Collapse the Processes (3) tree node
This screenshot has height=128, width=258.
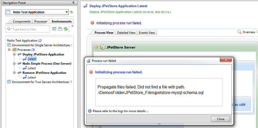pos(9,50)
